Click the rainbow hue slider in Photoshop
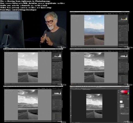 (128, 92)
